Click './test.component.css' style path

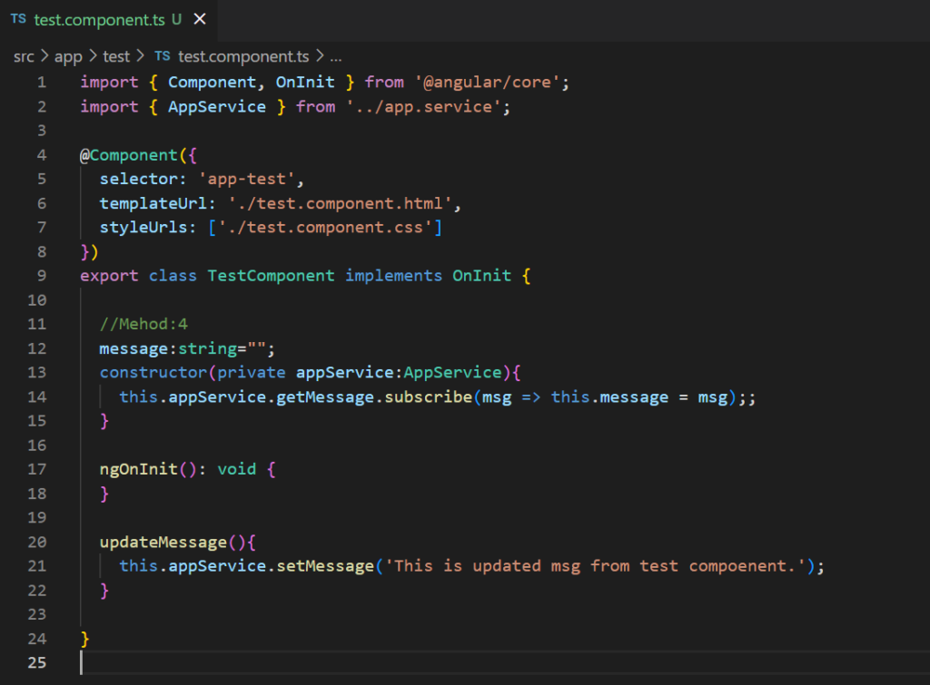tap(326, 228)
